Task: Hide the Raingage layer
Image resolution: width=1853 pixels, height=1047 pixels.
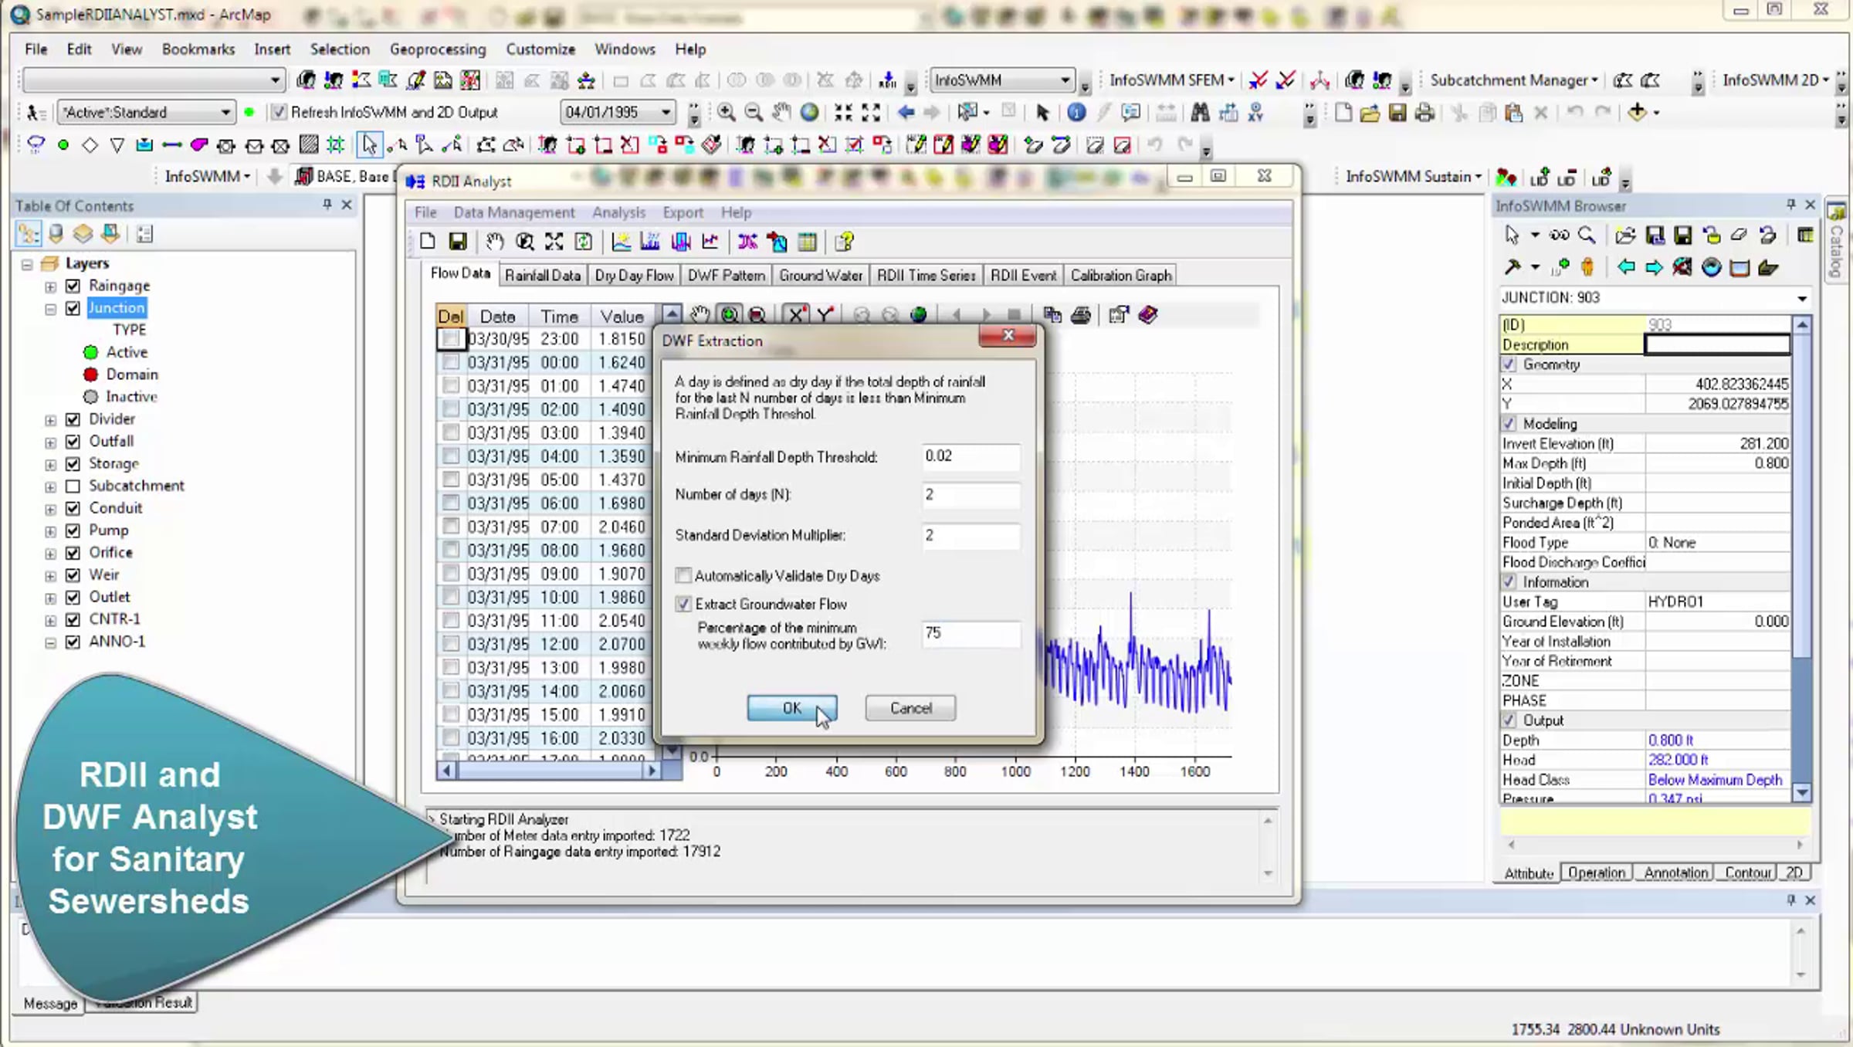Action: [x=73, y=286]
